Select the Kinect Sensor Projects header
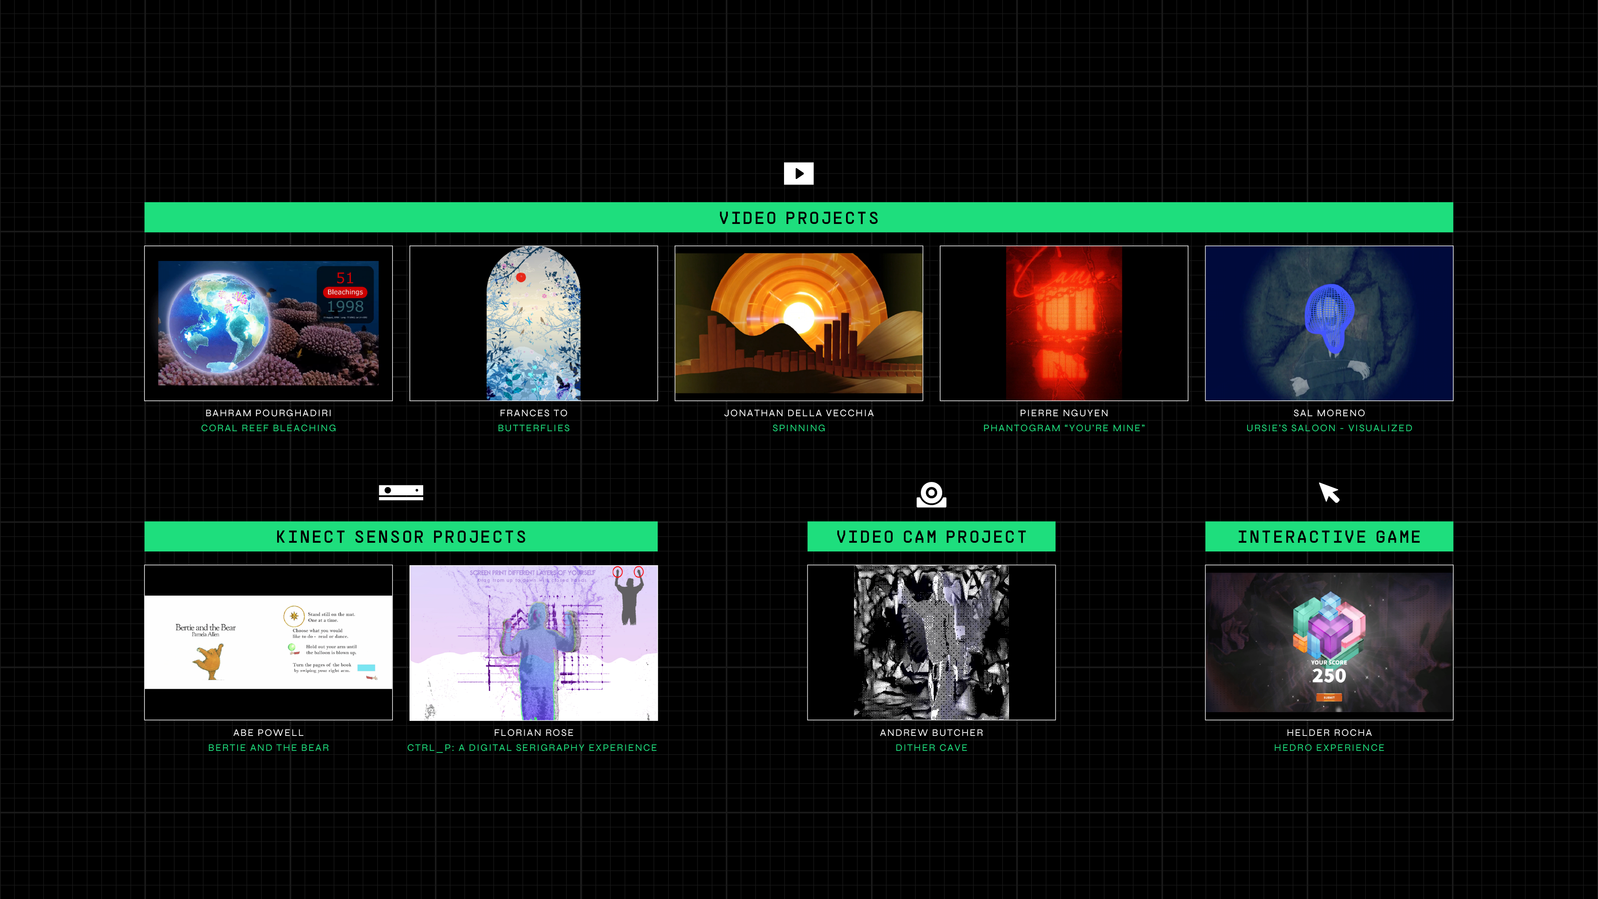Screen dimensions: 1598x899 click(x=401, y=536)
